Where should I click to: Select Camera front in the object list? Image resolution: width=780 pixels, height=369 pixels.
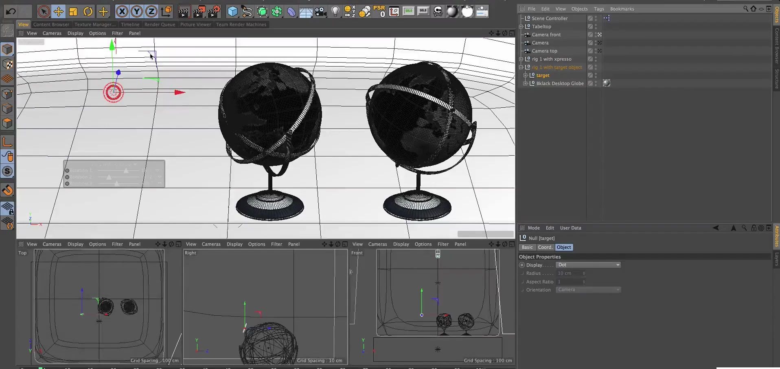546,35
